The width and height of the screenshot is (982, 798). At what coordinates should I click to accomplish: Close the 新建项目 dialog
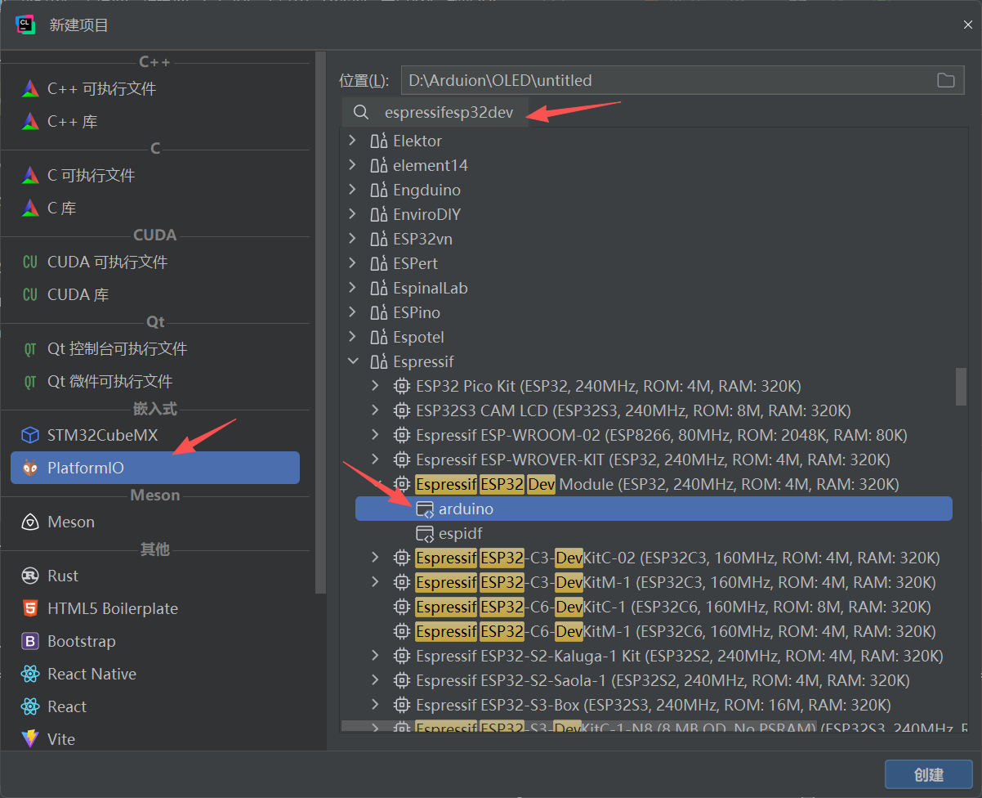pyautogui.click(x=967, y=25)
